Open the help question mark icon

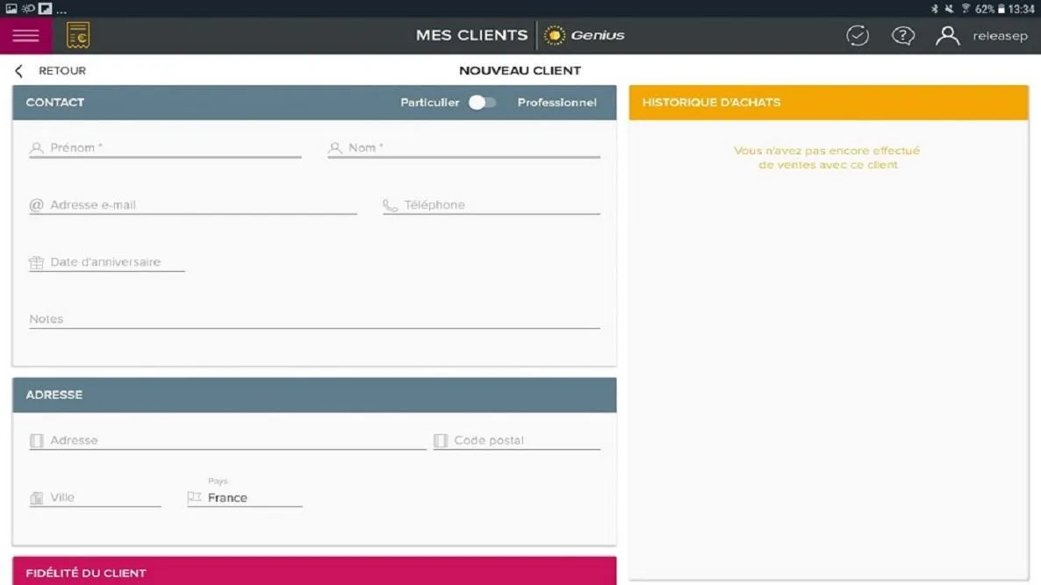(903, 35)
